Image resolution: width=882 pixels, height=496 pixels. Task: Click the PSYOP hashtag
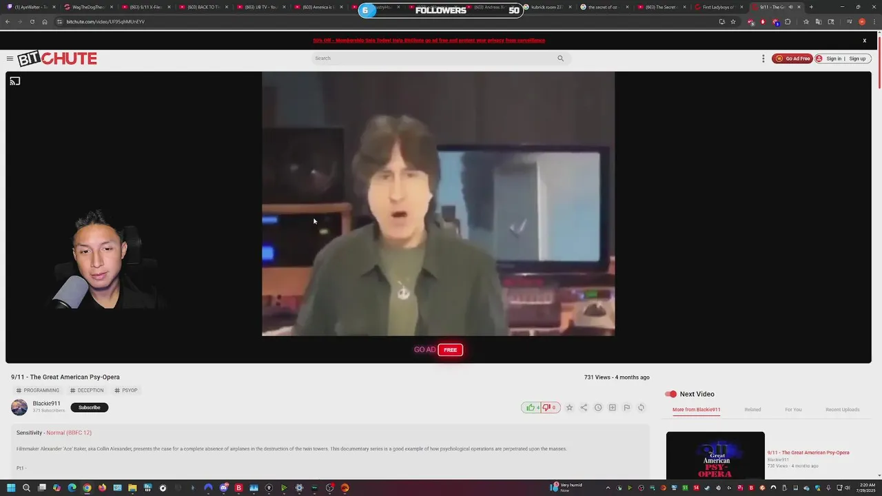coord(126,391)
